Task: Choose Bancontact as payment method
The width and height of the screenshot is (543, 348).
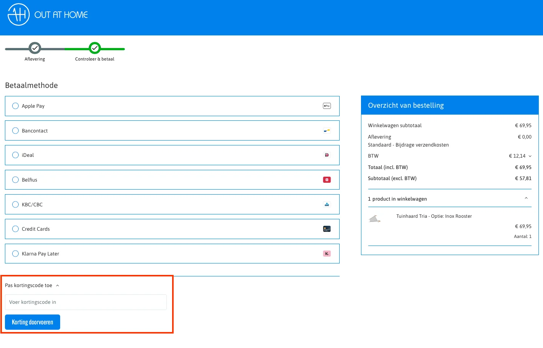Action: [x=16, y=131]
